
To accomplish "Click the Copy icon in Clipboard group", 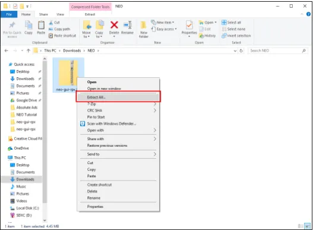I will click(x=29, y=25).
